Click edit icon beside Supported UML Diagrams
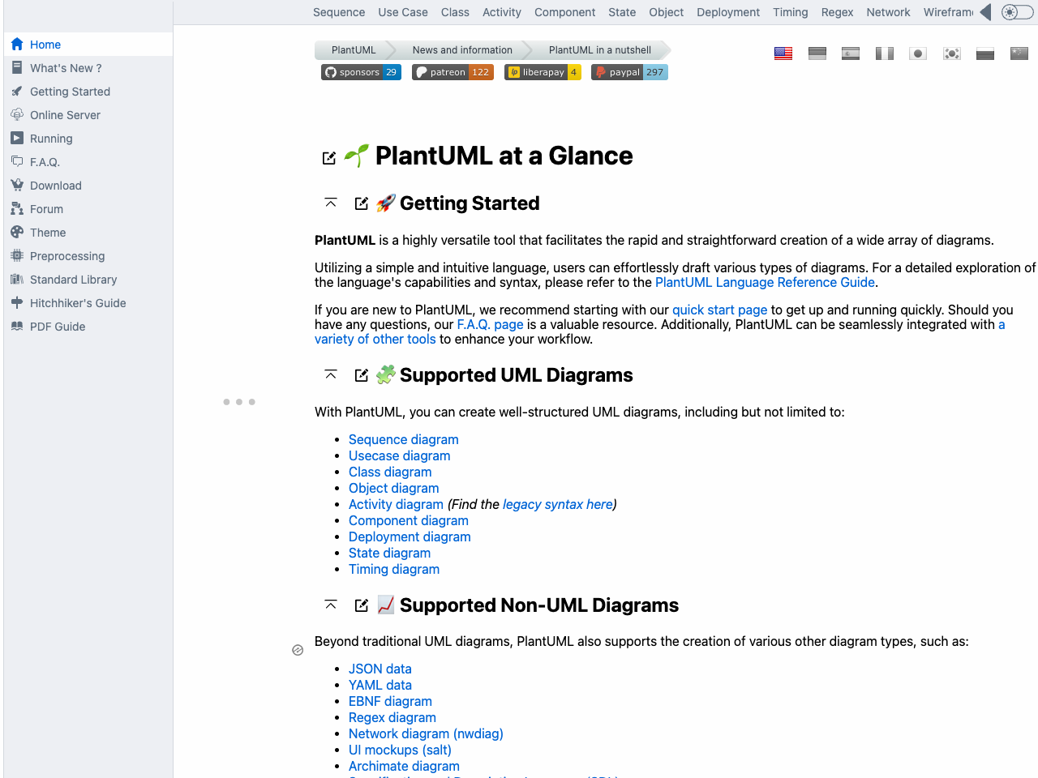Image resolution: width=1038 pixels, height=778 pixels. tap(362, 375)
